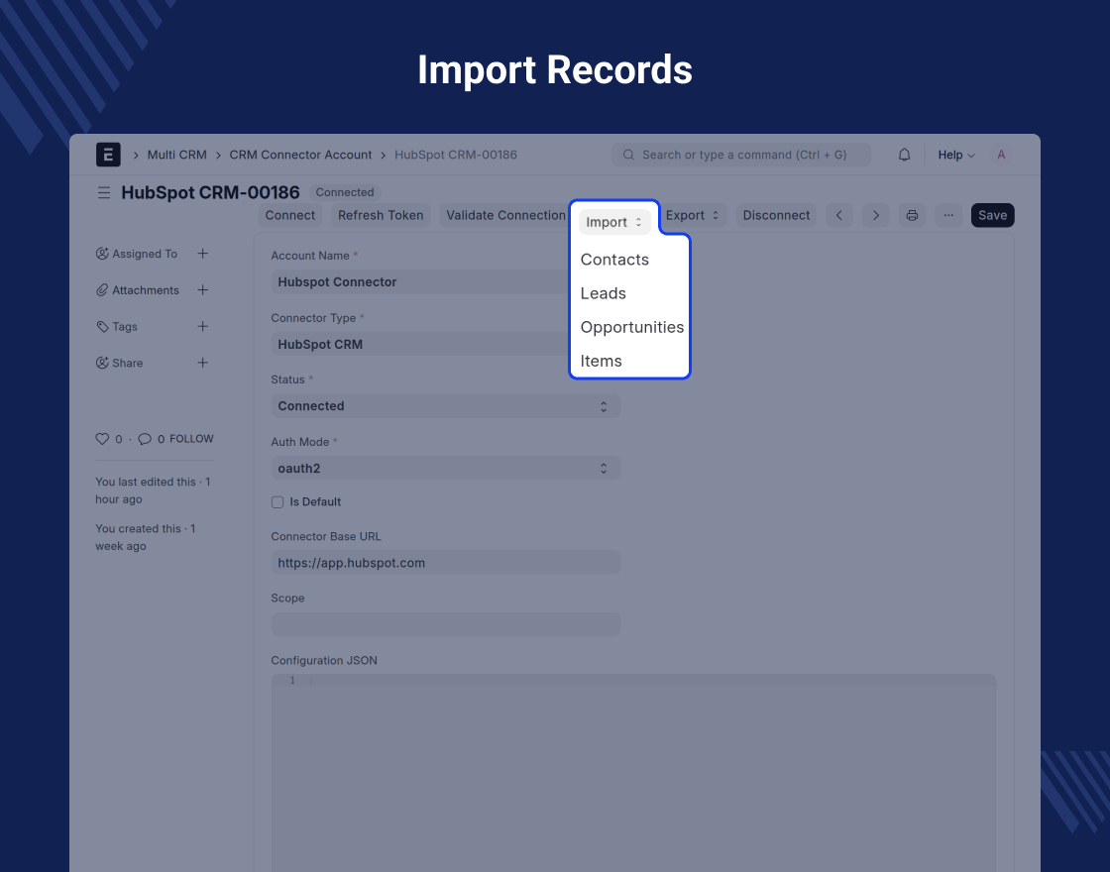
Task: Toggle the Is Default checkbox
Action: click(277, 501)
